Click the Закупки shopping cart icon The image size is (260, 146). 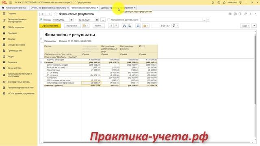(x=4, y=39)
